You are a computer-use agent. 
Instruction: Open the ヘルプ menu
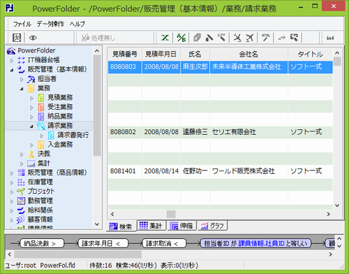pyautogui.click(x=77, y=24)
